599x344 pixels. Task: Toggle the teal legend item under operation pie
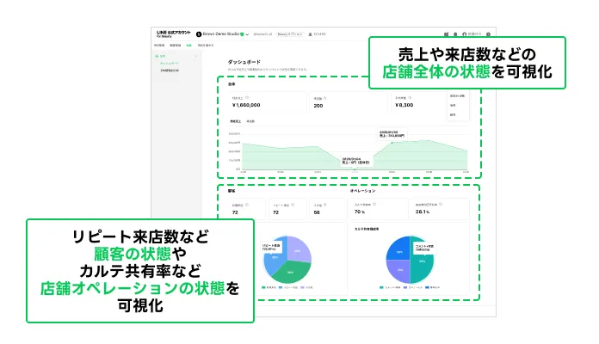[x=390, y=287]
